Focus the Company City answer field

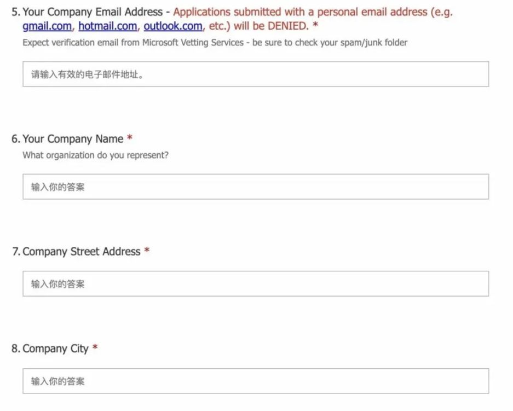coord(256,381)
